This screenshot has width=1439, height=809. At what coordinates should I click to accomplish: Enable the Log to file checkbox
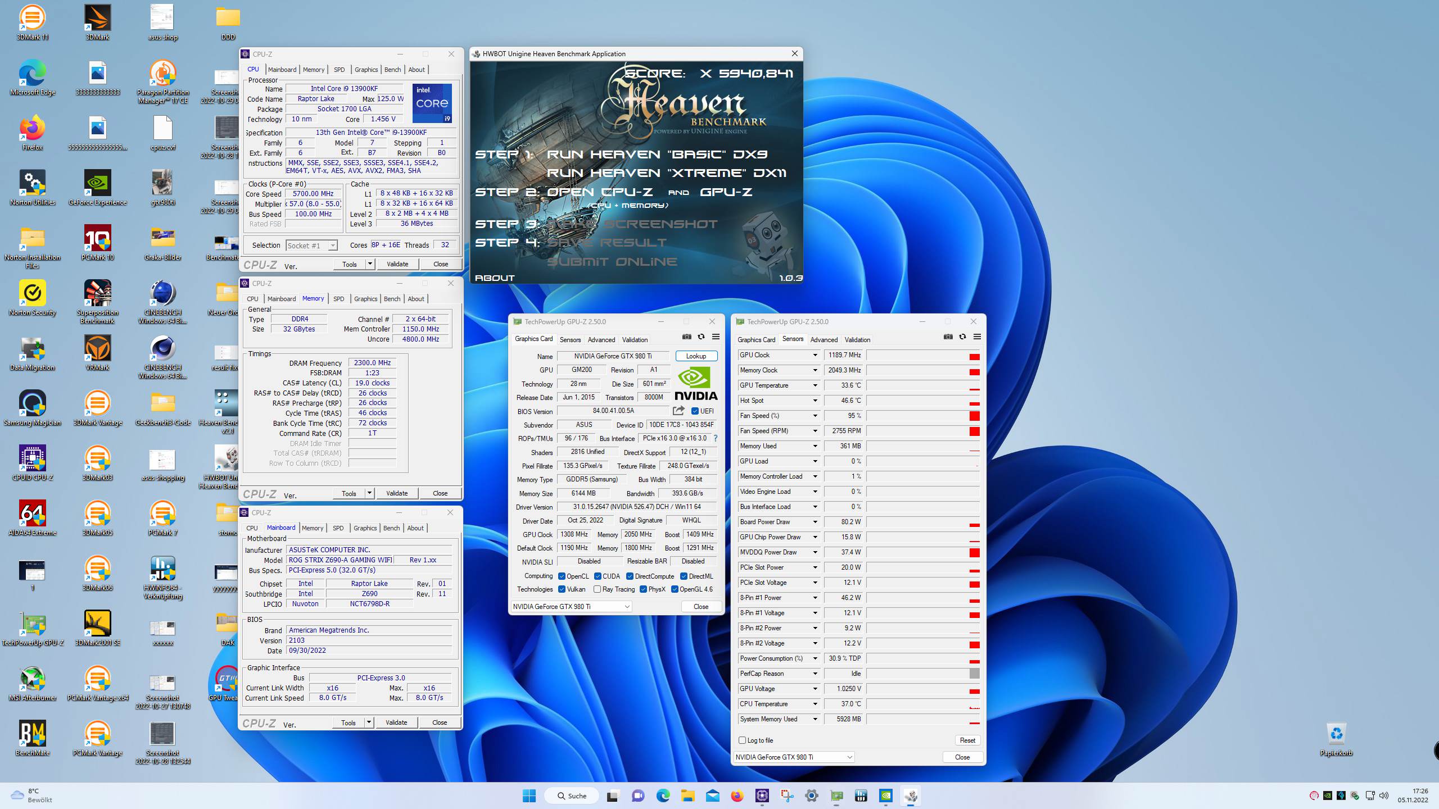point(742,740)
